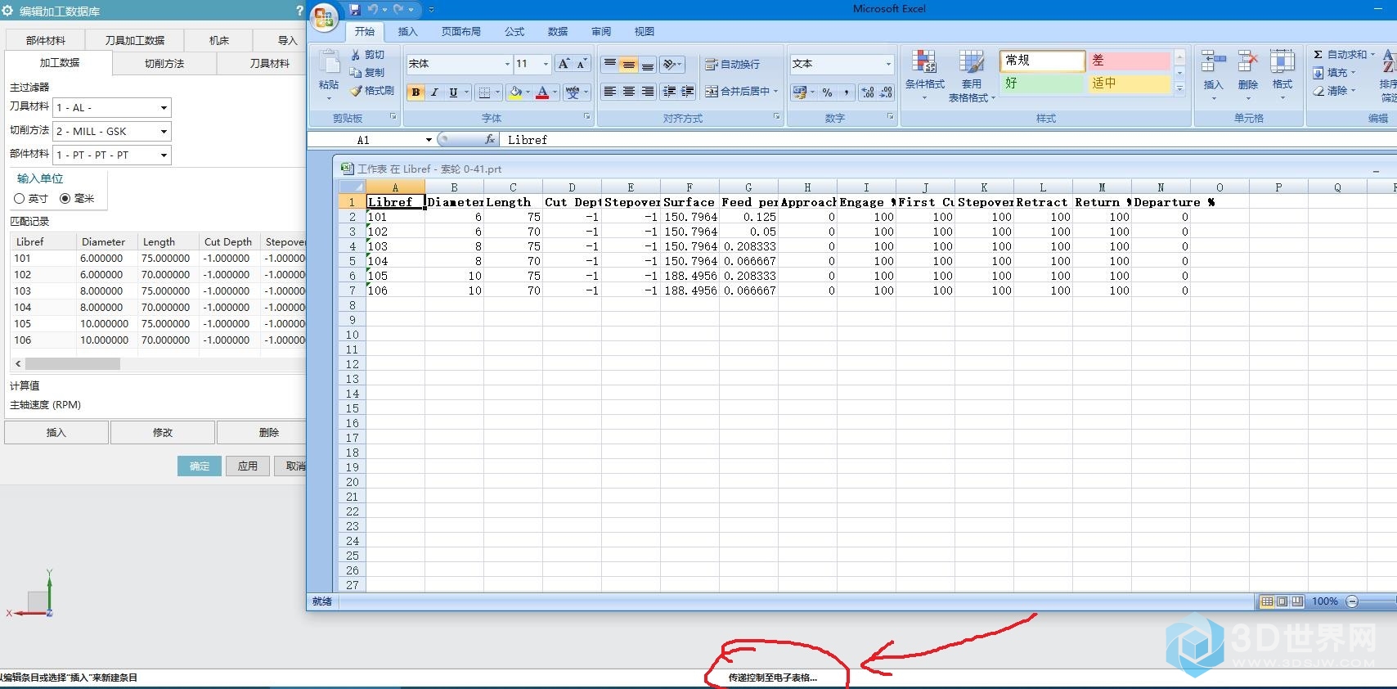Image resolution: width=1397 pixels, height=689 pixels.
Task: Click the Cut (剪切) scissors icon
Action: tap(356, 55)
